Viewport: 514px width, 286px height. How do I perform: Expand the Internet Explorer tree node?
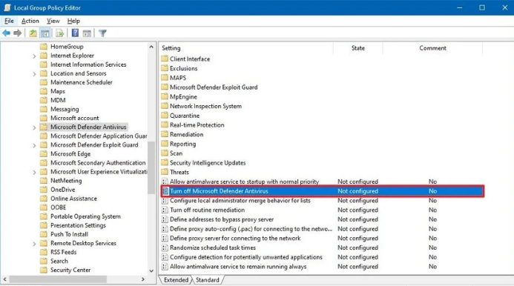point(34,56)
